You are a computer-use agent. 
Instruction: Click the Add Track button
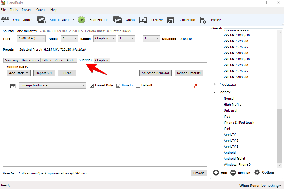pos(19,73)
